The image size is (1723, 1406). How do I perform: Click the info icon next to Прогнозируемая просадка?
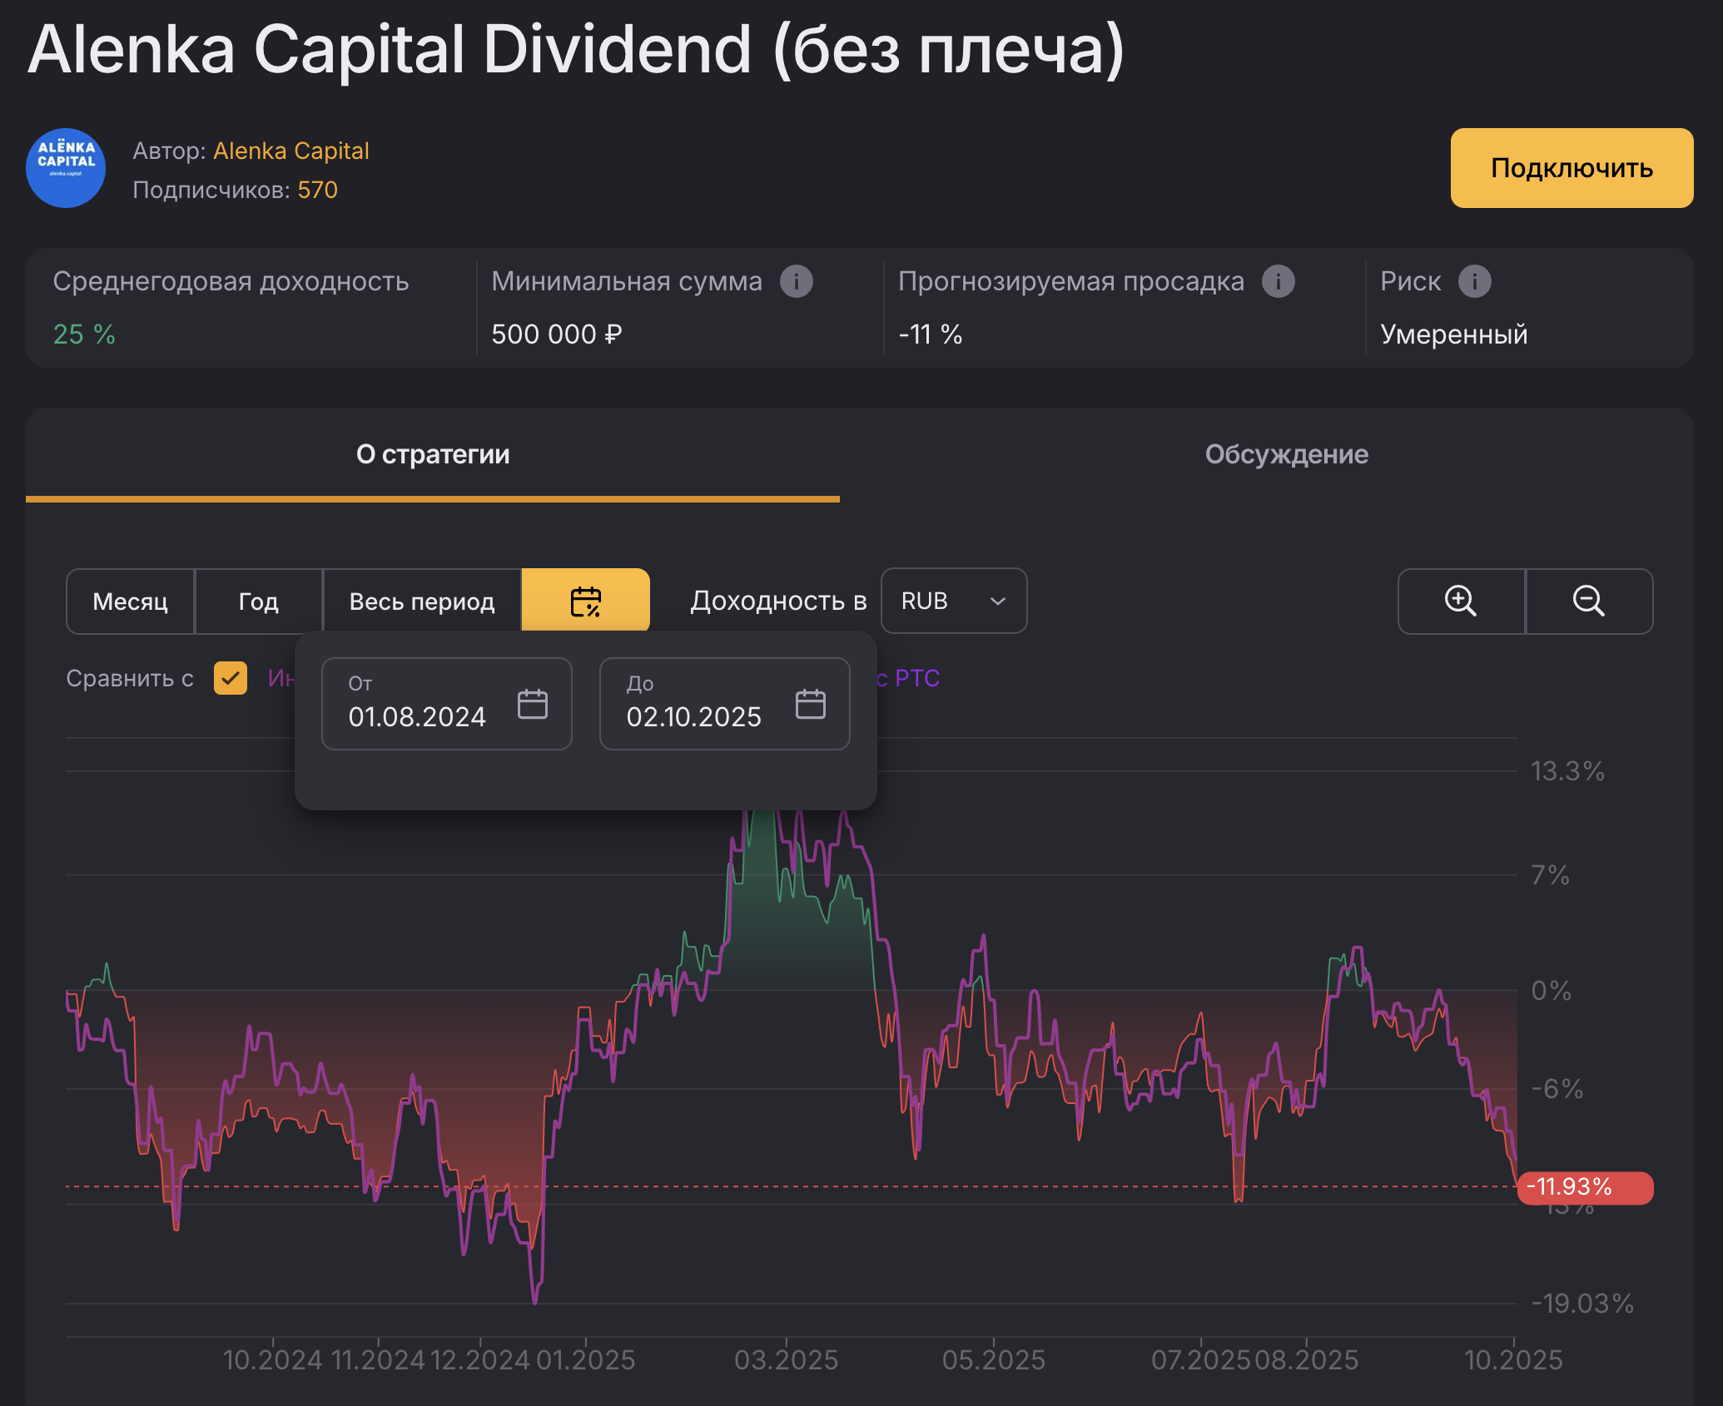(x=1278, y=281)
